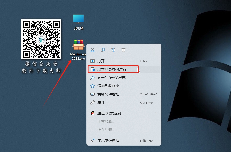Click the wrench icon beside 属性
The width and height of the screenshot is (231, 152).
(x=92, y=102)
